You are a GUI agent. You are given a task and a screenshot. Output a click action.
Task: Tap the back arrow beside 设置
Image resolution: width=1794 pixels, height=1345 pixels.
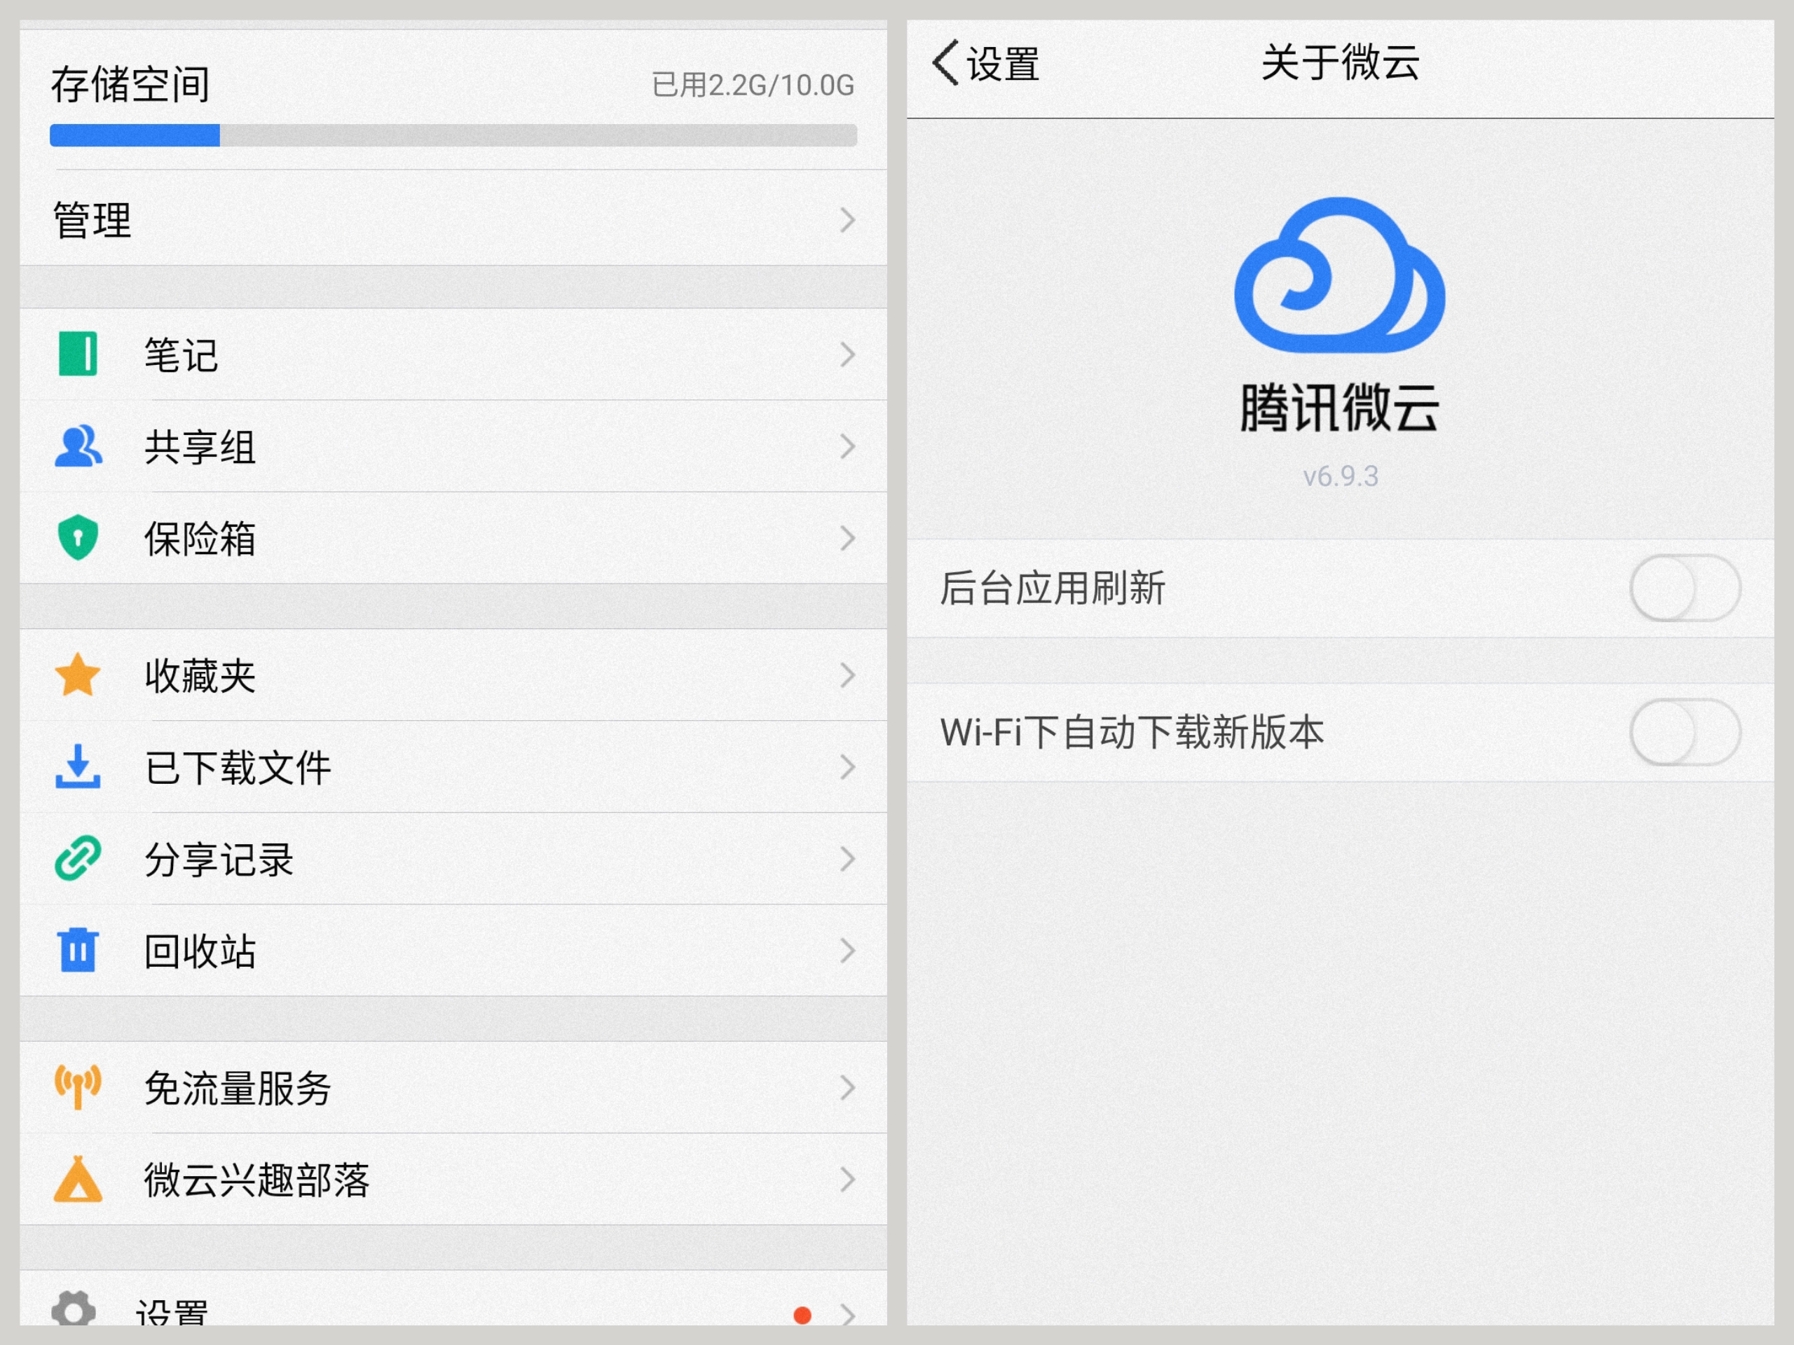[x=945, y=62]
